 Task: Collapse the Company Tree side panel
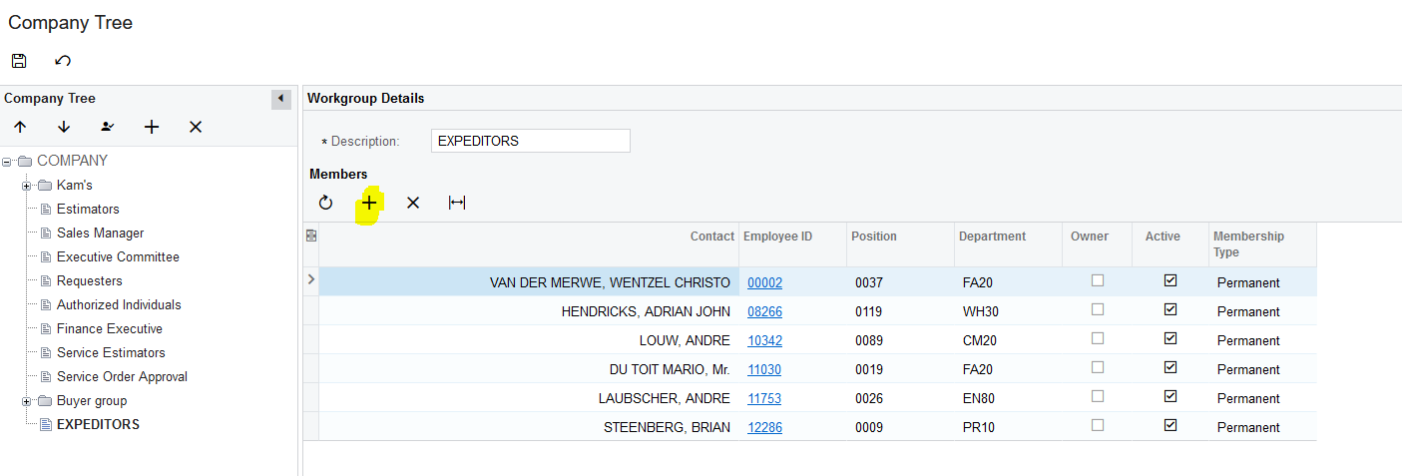click(x=281, y=99)
